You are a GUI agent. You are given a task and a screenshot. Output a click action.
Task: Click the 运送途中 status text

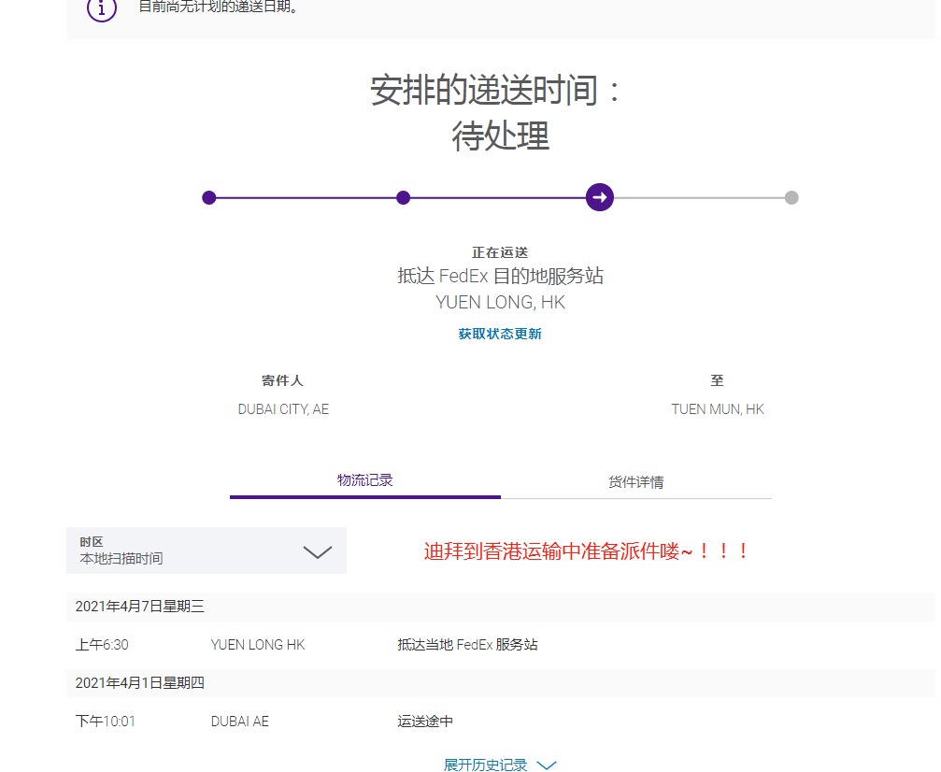425,721
